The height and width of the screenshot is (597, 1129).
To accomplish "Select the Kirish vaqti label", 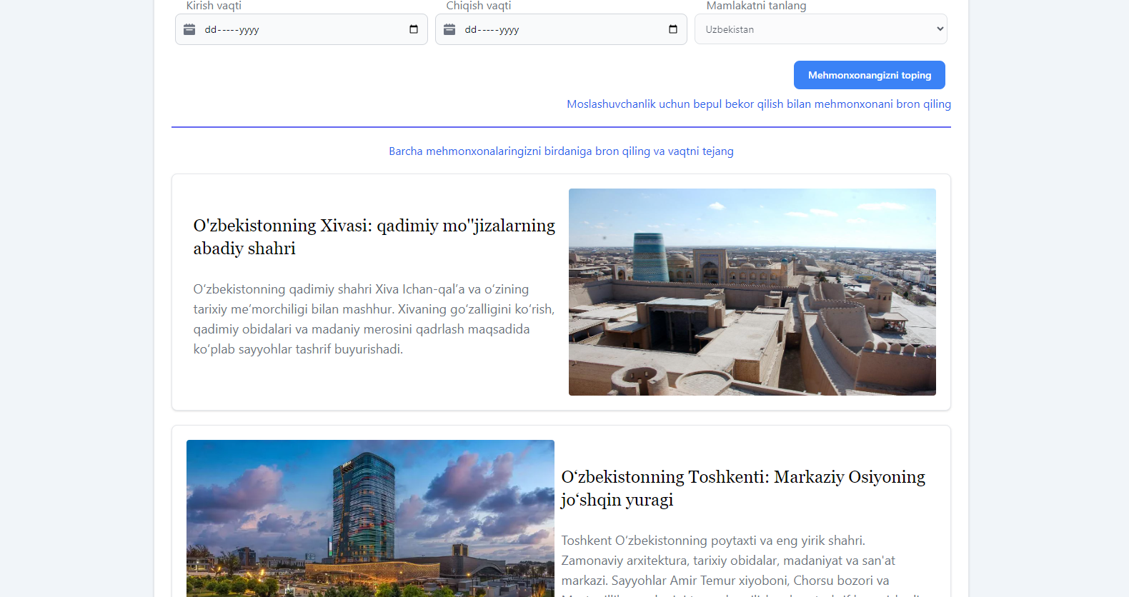I will pyautogui.click(x=214, y=6).
